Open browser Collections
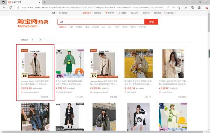The image size is (210, 133). click(192, 7)
